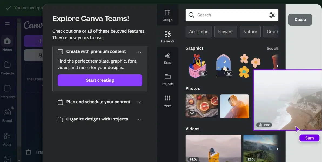Click the crown badge on grapefruit photo
Image resolution: width=322 pixels, height=162 pixels.
point(192,113)
